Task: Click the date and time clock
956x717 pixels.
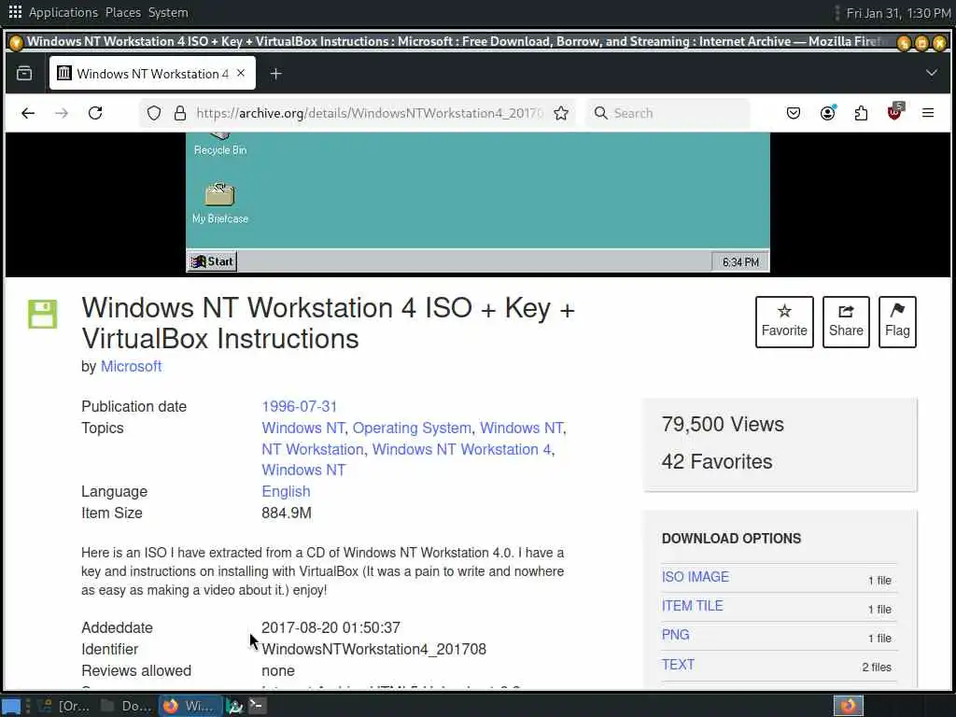Action: point(898,13)
